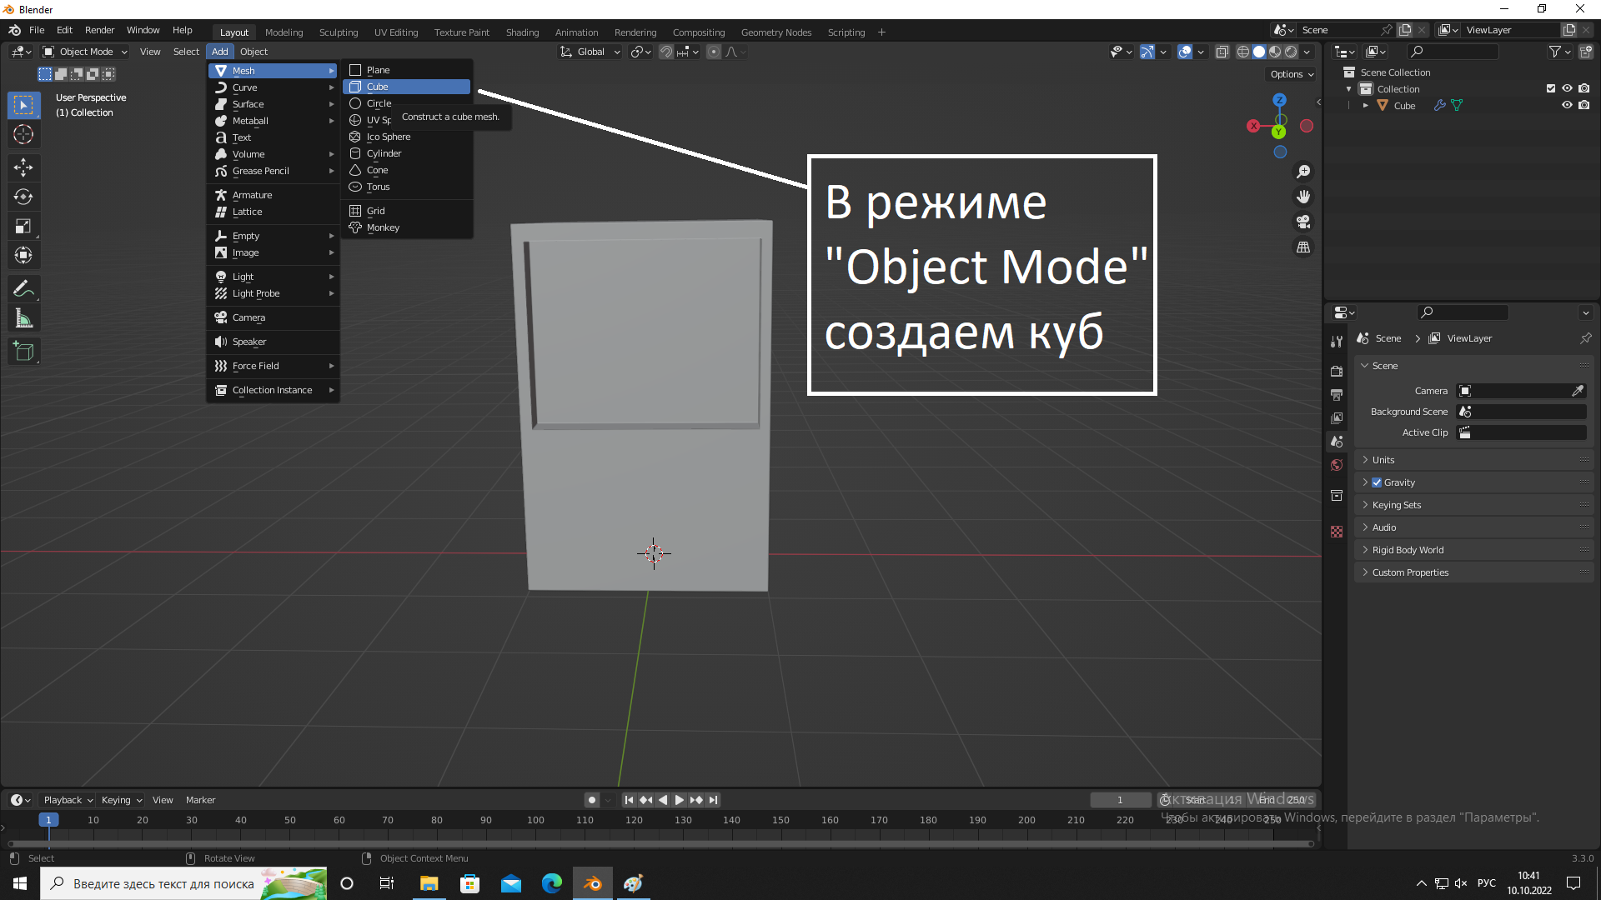The image size is (1601, 900).
Task: Hide Collection in viewport via eye icon
Action: 1567,88
